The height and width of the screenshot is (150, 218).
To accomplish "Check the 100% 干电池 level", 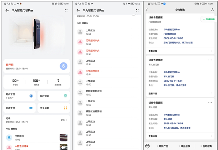I will [x=15, y=82].
